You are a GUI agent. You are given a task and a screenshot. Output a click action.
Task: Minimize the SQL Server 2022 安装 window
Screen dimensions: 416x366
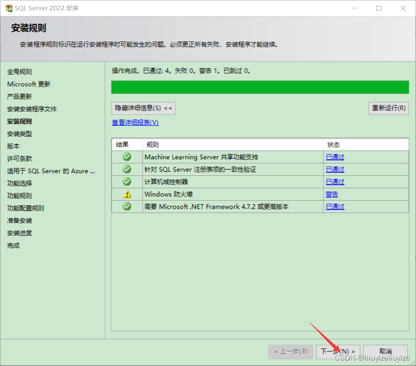click(x=355, y=8)
